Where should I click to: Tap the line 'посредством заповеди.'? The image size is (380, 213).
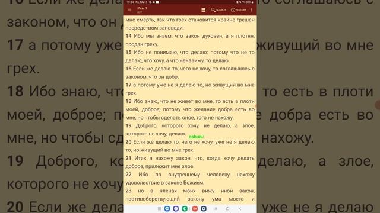point(154,28)
